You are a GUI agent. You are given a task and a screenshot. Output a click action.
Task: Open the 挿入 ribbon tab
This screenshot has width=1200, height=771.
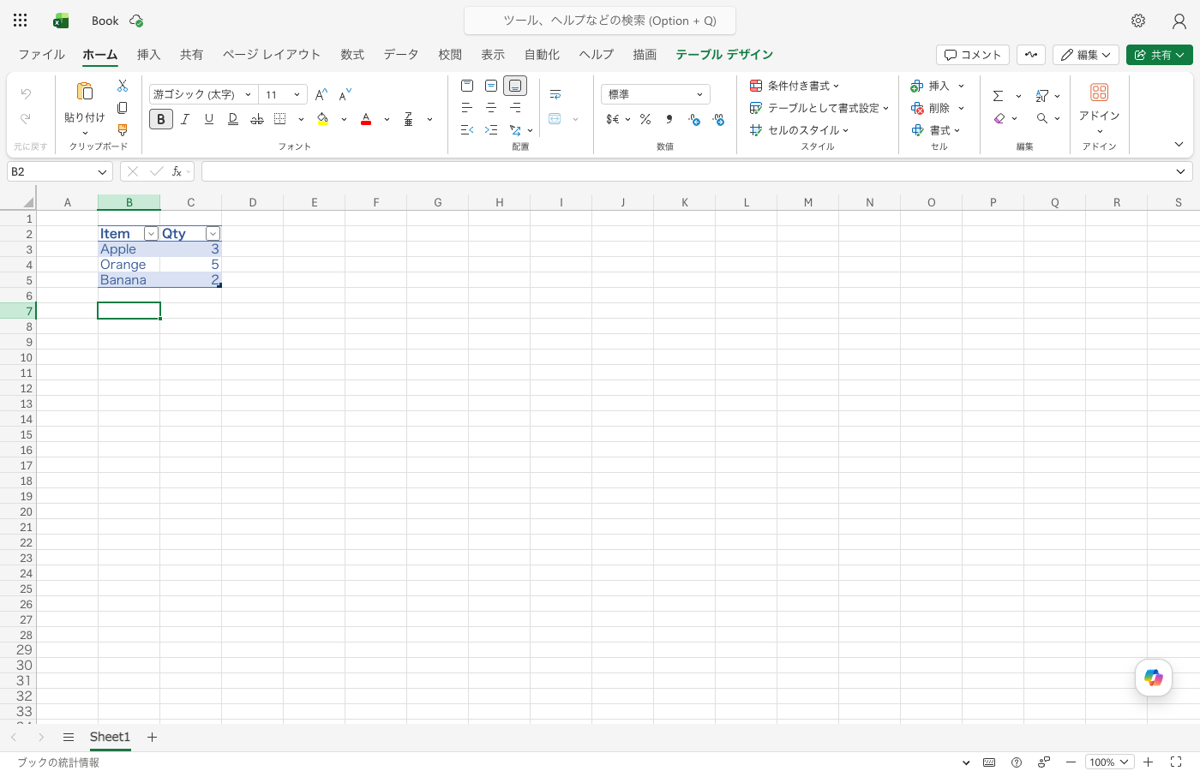tap(148, 54)
